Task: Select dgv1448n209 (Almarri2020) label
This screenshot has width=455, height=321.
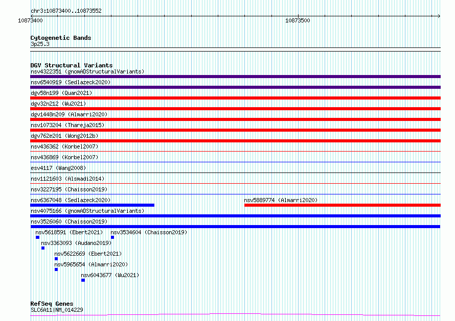Action: click(69, 114)
